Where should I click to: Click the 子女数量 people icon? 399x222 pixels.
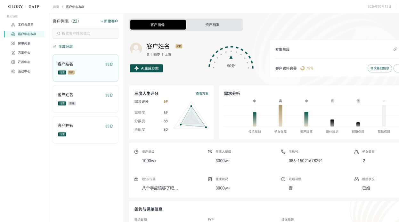click(x=356, y=152)
